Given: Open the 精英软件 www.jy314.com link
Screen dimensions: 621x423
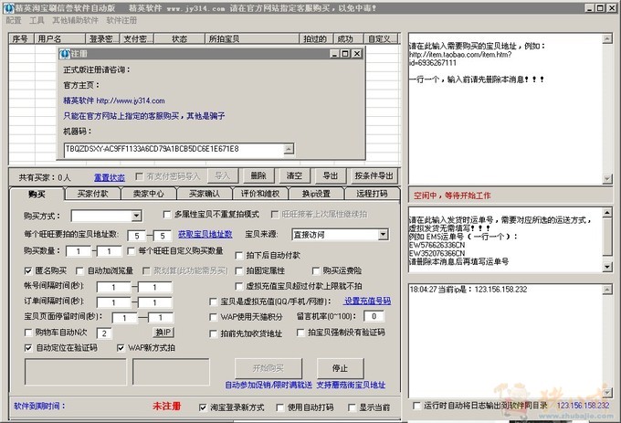Looking at the screenshot, I should [114, 100].
